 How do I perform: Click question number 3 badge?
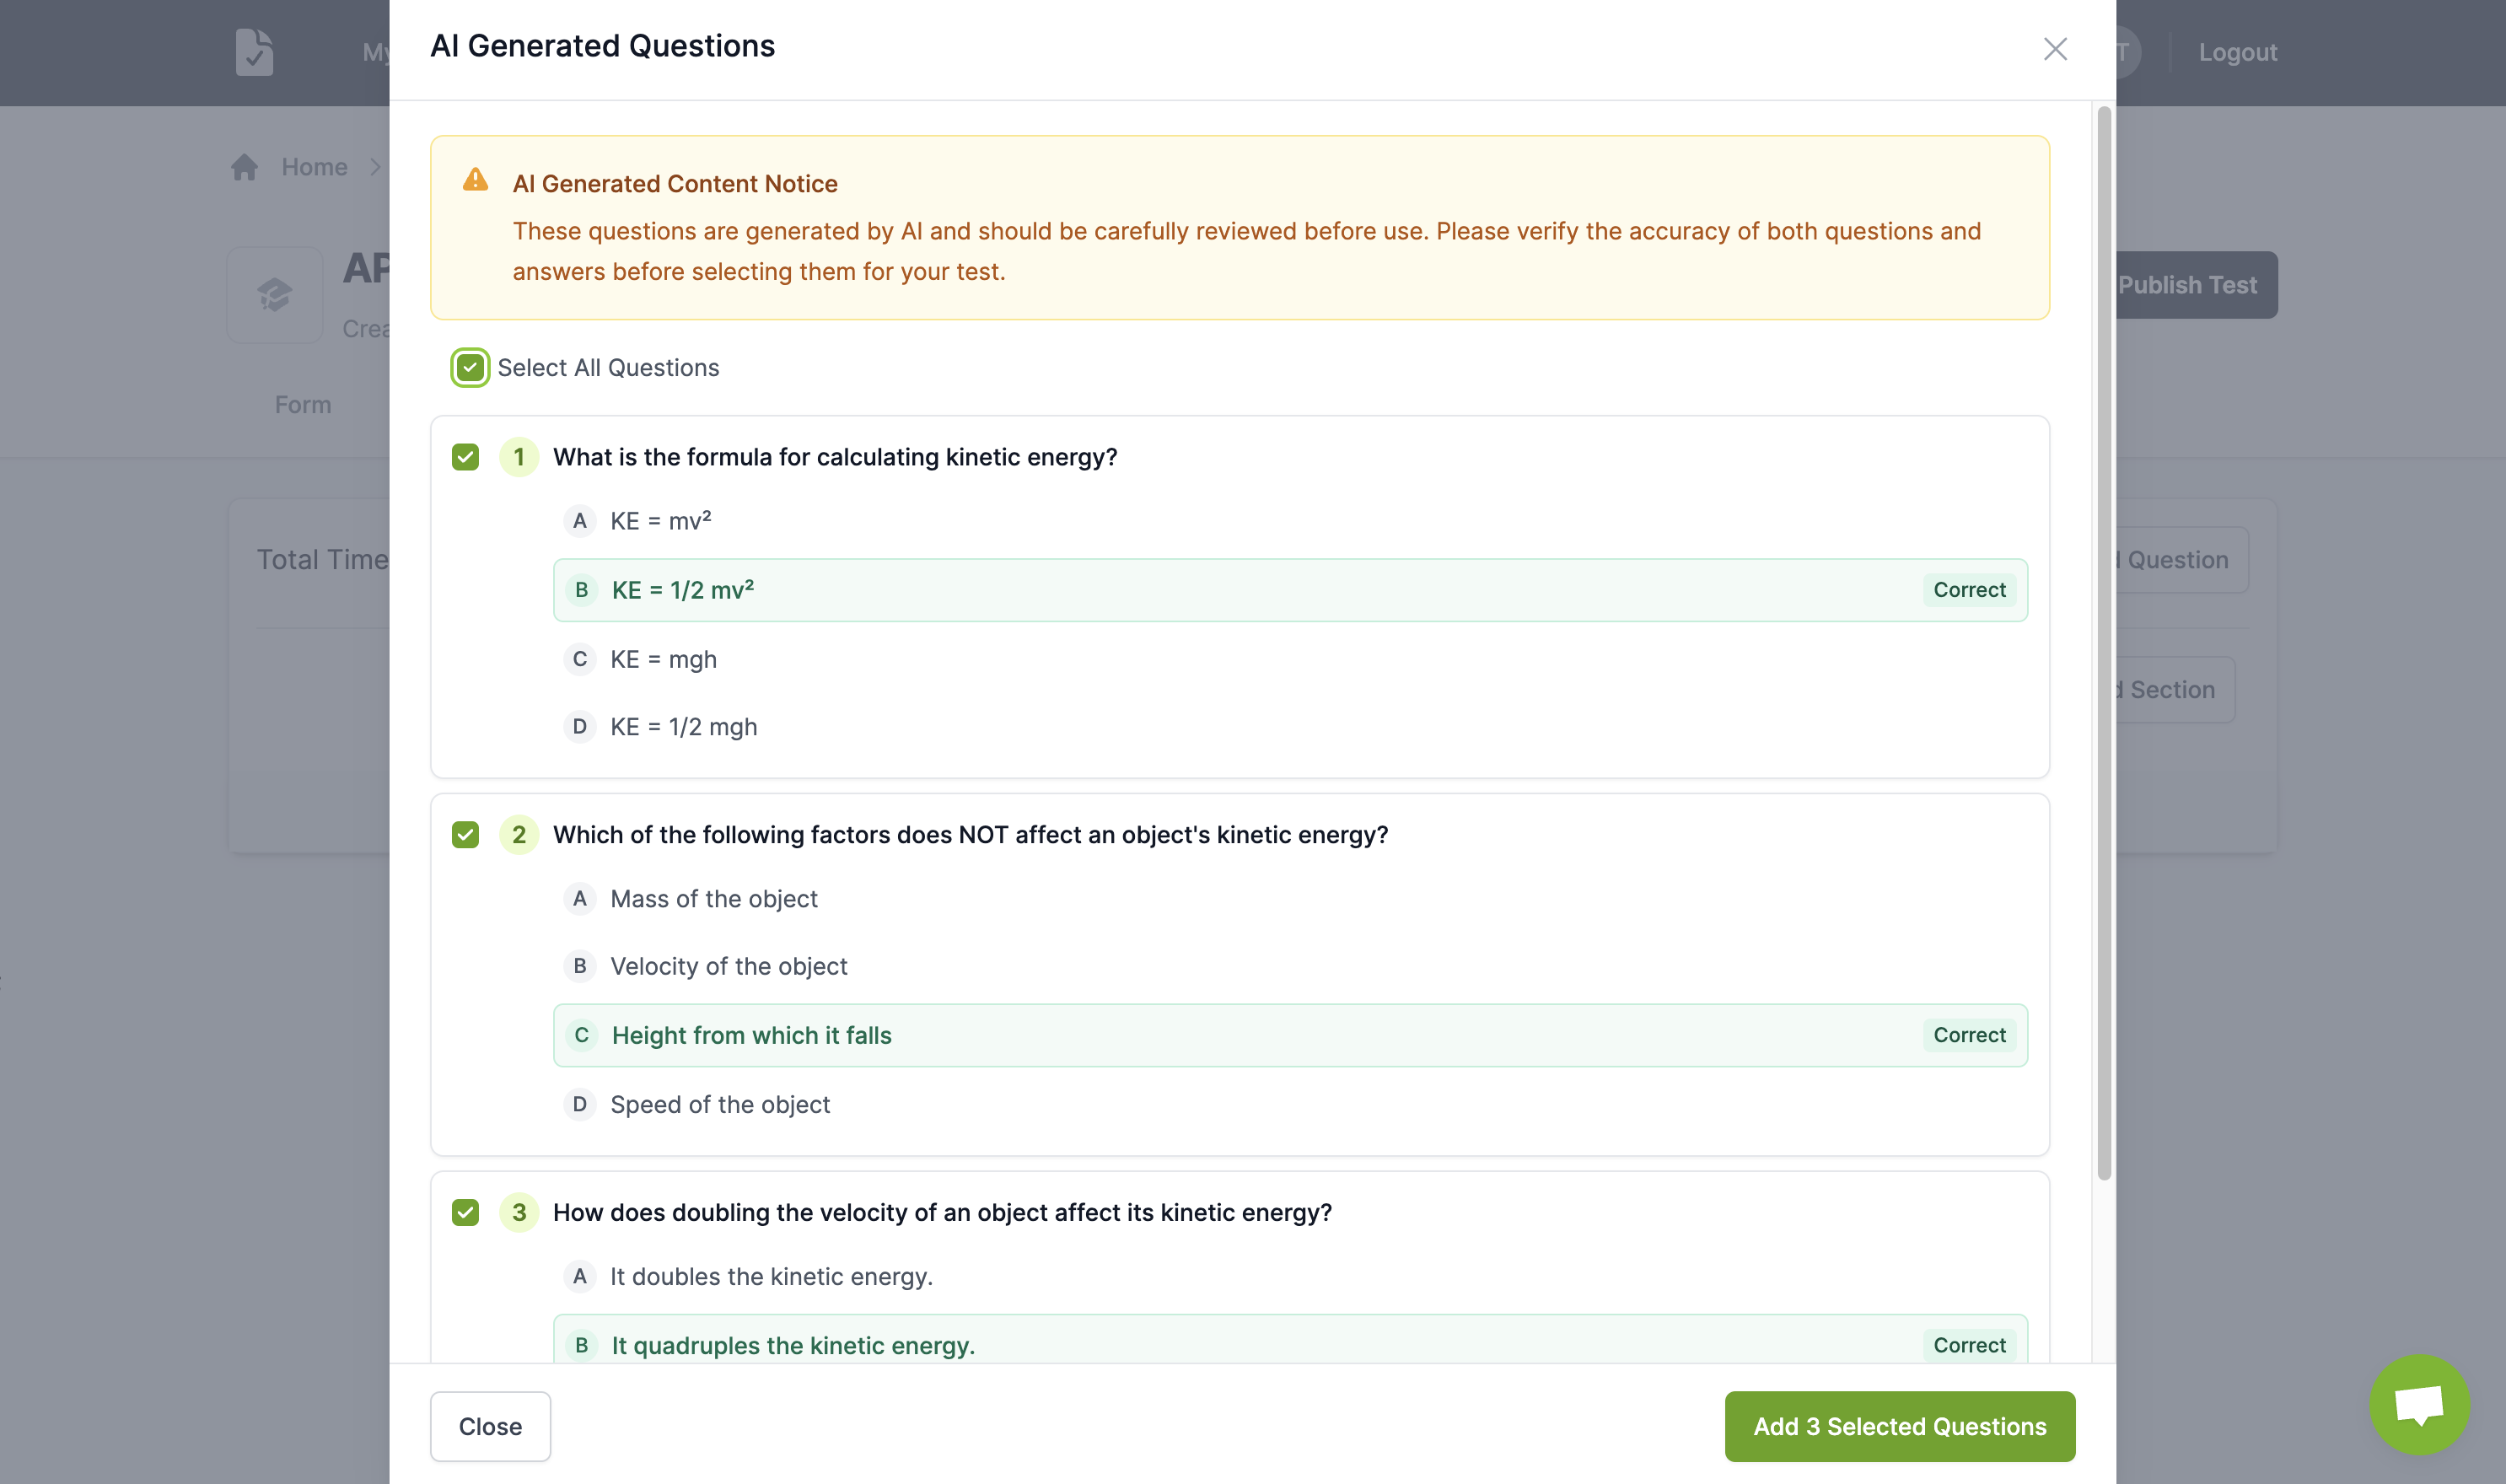click(518, 1212)
